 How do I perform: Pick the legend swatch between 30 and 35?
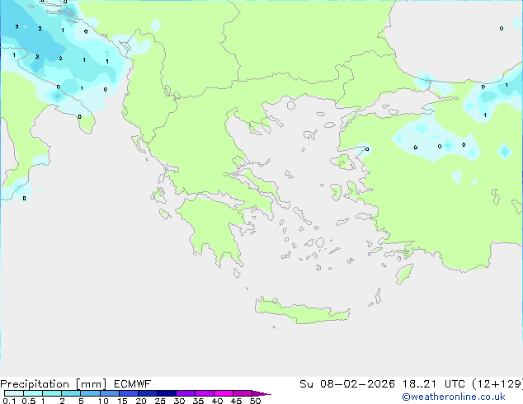[185, 393]
